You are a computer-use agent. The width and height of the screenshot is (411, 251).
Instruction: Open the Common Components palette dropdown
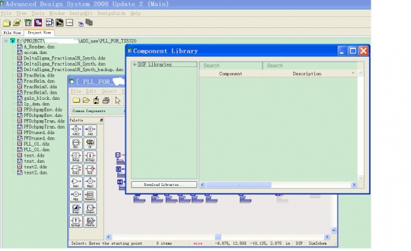point(98,111)
